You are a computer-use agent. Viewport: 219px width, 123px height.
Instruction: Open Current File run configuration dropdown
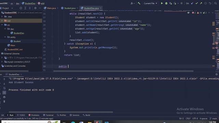(x=150, y=3)
